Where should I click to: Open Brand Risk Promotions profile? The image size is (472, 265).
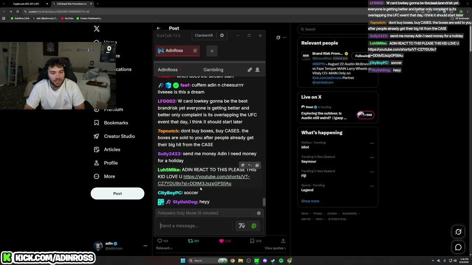tap(327, 54)
